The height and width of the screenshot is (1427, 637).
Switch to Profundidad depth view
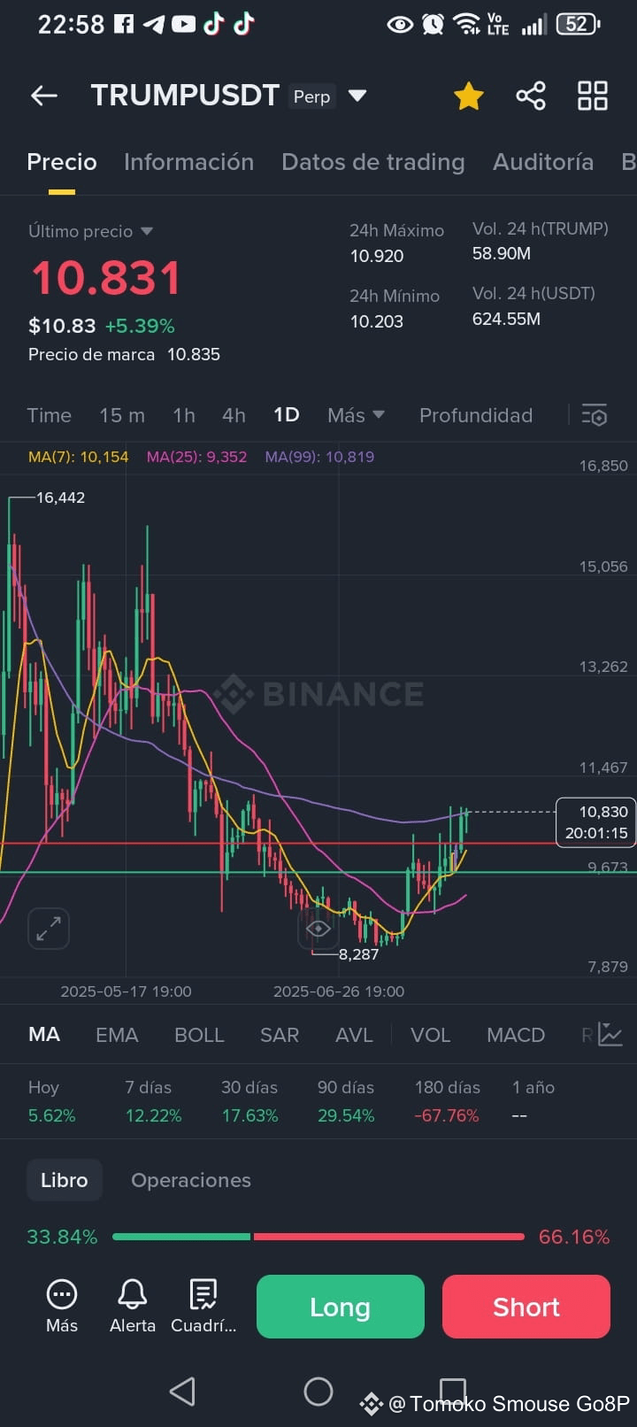pyautogui.click(x=476, y=415)
